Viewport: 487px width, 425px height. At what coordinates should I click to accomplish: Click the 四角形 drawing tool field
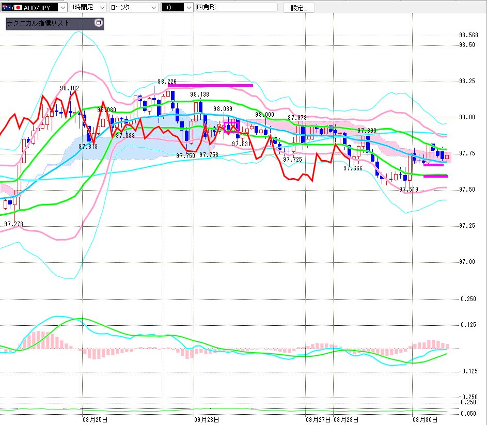235,8
